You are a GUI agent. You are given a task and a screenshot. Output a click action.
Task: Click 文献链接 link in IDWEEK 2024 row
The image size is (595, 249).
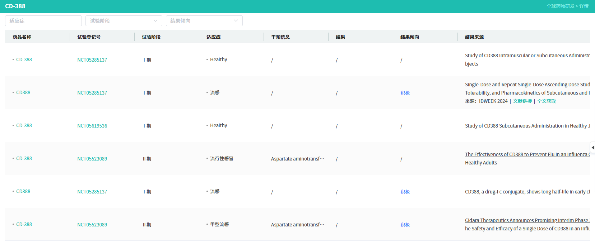coord(522,101)
